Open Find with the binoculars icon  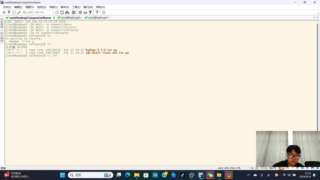pyautogui.click(x=67, y=13)
